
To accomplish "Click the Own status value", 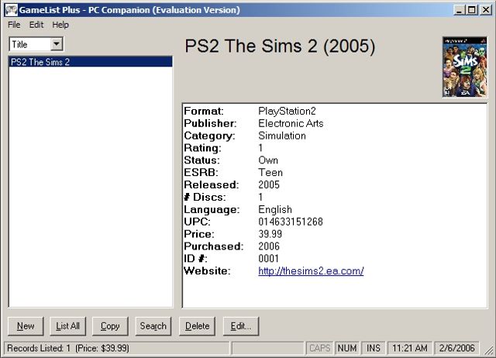I will pyautogui.click(x=268, y=160).
